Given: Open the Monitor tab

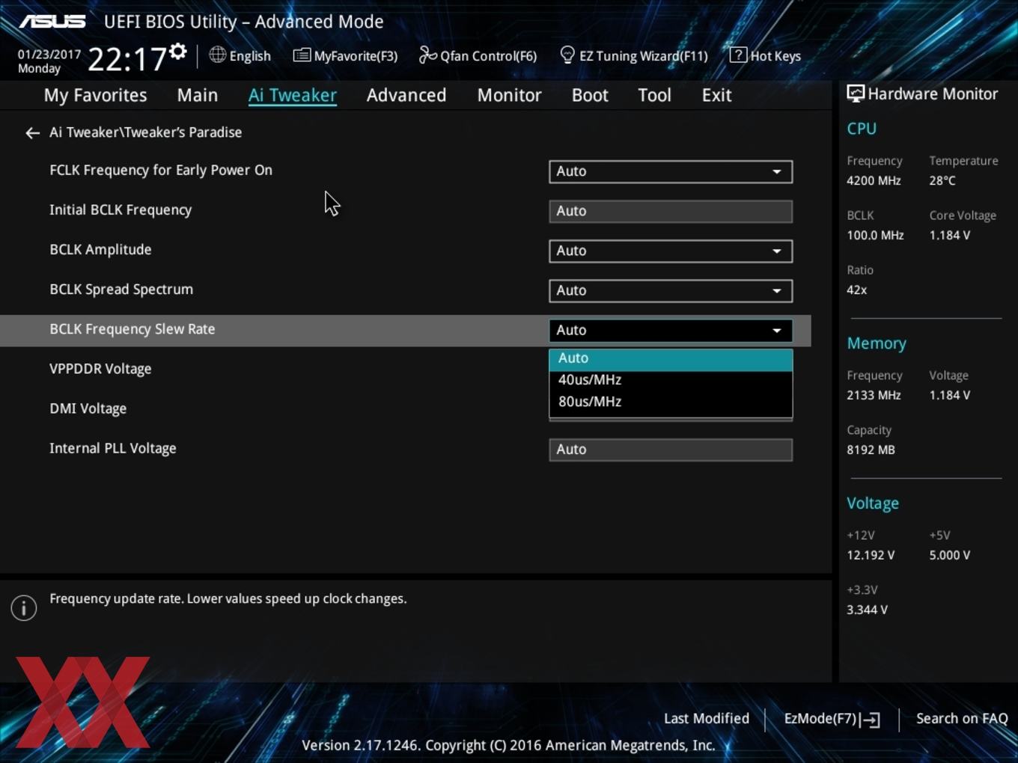Looking at the screenshot, I should (509, 95).
